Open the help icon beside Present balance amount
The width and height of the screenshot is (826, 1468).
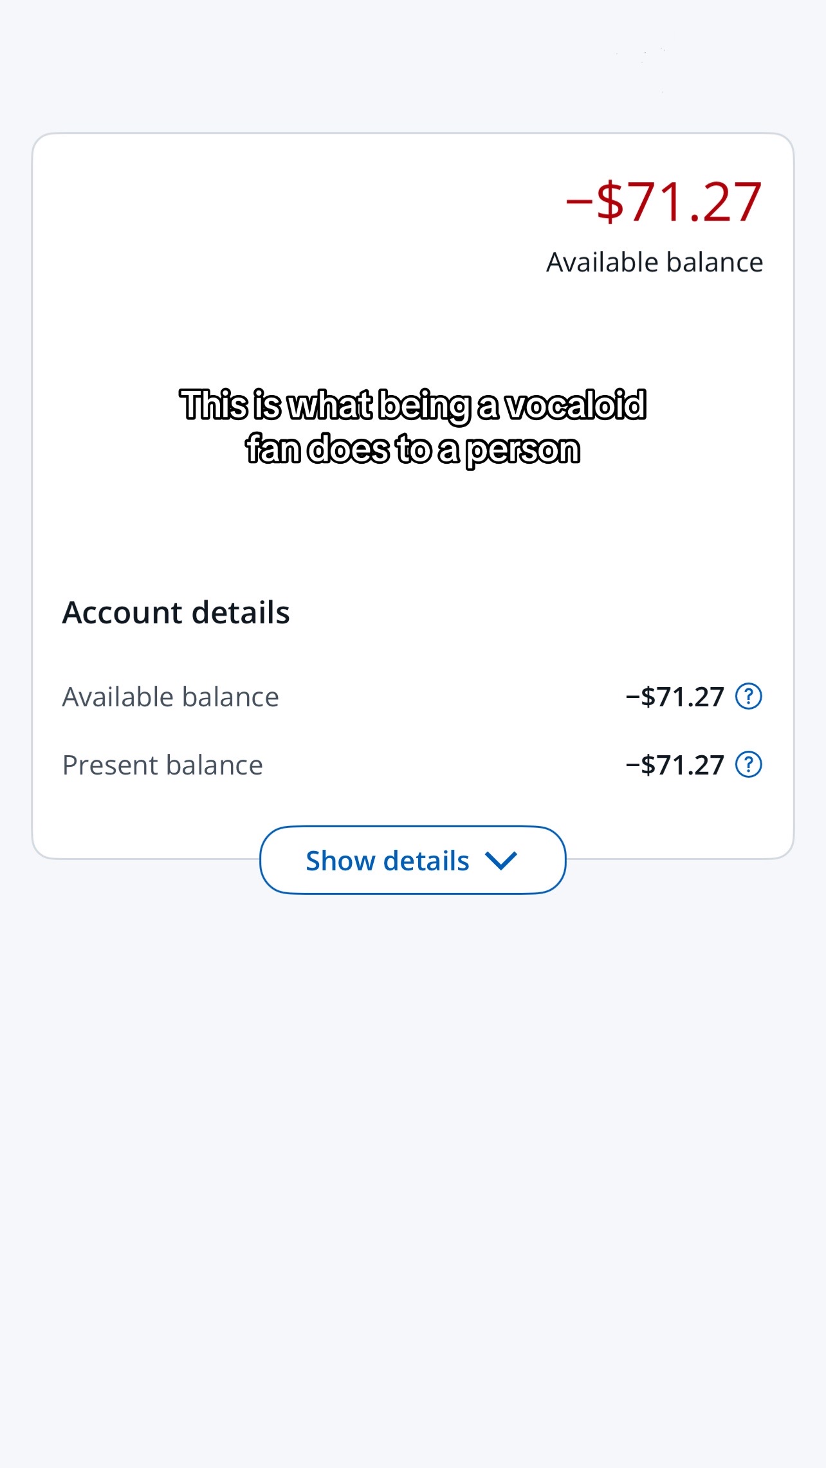pos(749,764)
